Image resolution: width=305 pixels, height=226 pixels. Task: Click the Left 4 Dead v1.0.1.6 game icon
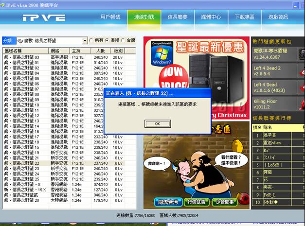coord(302,87)
